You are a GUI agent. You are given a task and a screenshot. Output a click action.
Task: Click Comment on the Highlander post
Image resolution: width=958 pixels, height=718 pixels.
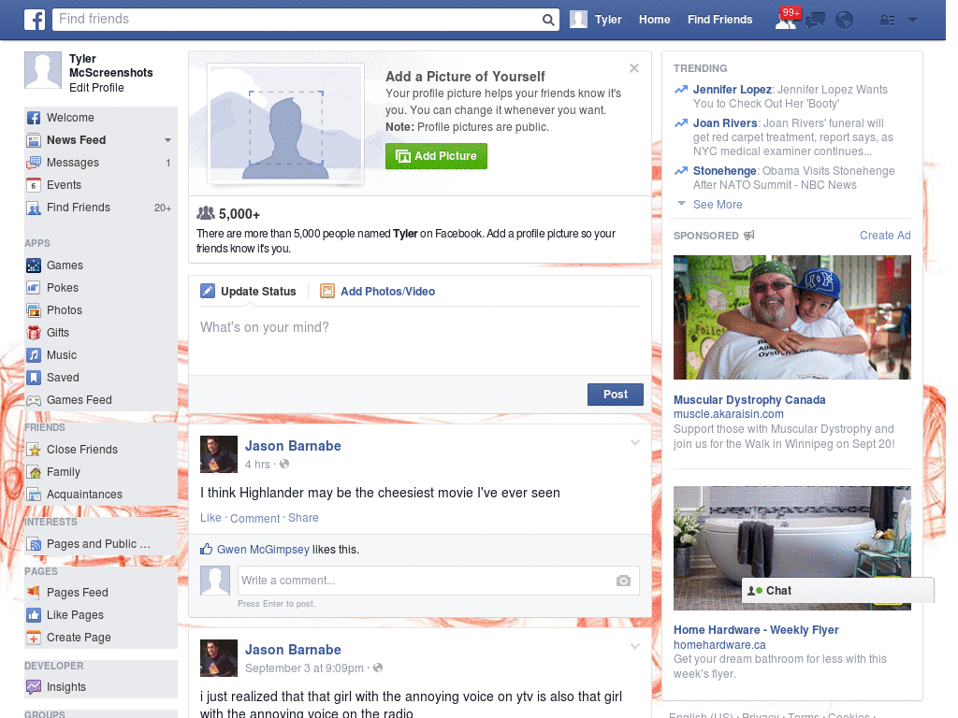(x=254, y=518)
